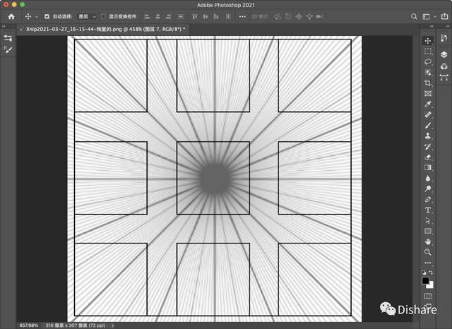Distribute vertically icon in options bar

pyautogui.click(x=181, y=17)
